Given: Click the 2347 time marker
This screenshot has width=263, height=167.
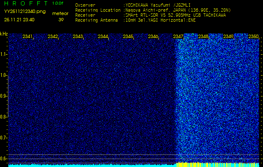Looking at the screenshot, I should 178,37.
